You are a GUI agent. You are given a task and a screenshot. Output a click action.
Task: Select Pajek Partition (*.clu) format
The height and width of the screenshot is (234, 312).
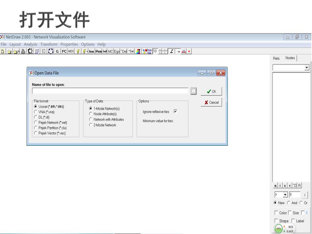50,128
